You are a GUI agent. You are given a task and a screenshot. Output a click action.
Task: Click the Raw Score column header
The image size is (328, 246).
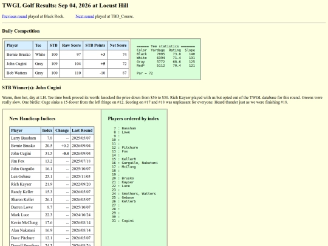coord(71,46)
